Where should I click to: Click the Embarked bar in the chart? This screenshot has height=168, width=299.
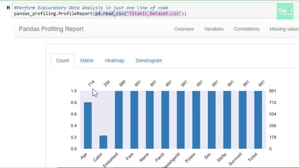point(119,120)
